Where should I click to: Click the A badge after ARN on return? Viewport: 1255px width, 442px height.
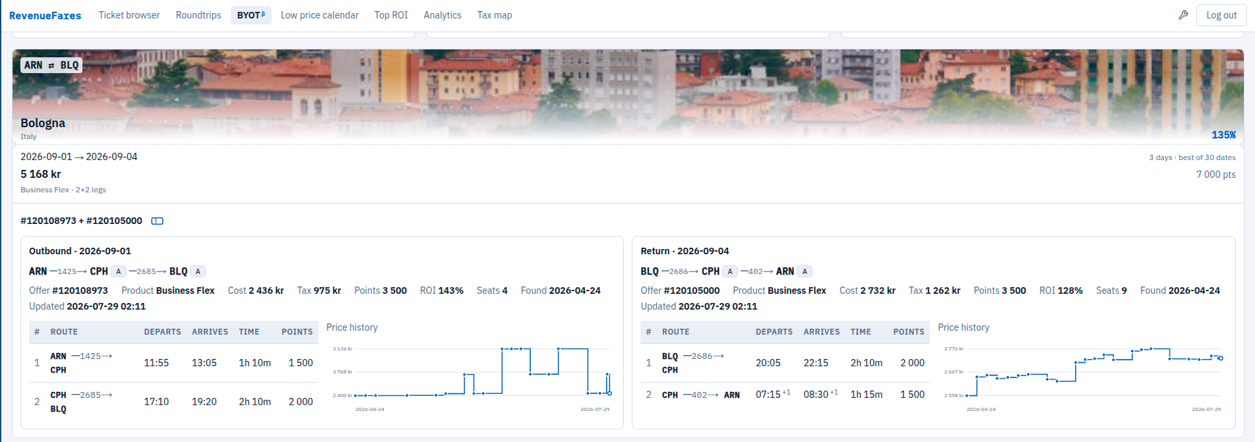click(x=805, y=271)
